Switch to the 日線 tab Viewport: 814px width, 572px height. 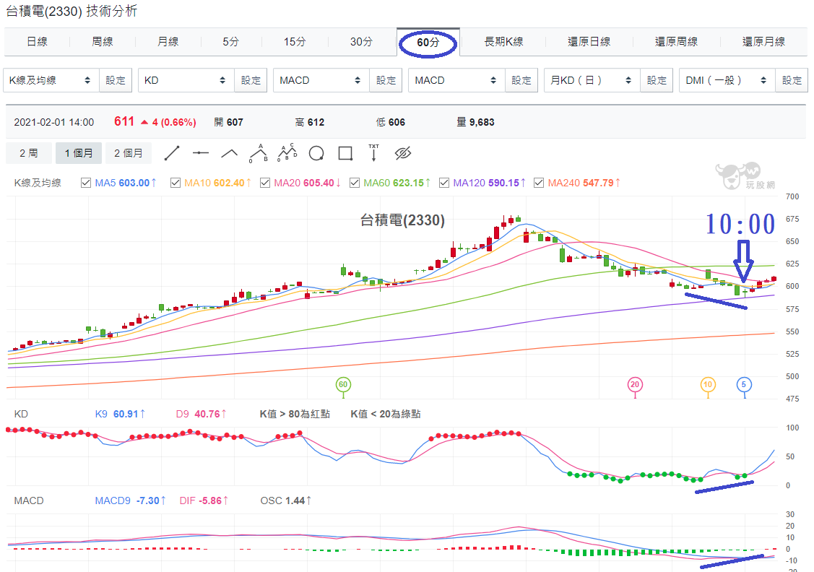pos(38,41)
